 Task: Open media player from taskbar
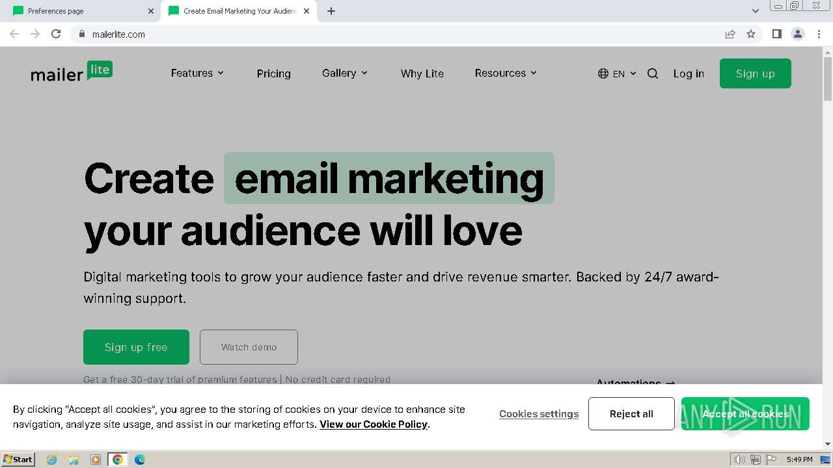click(x=96, y=460)
